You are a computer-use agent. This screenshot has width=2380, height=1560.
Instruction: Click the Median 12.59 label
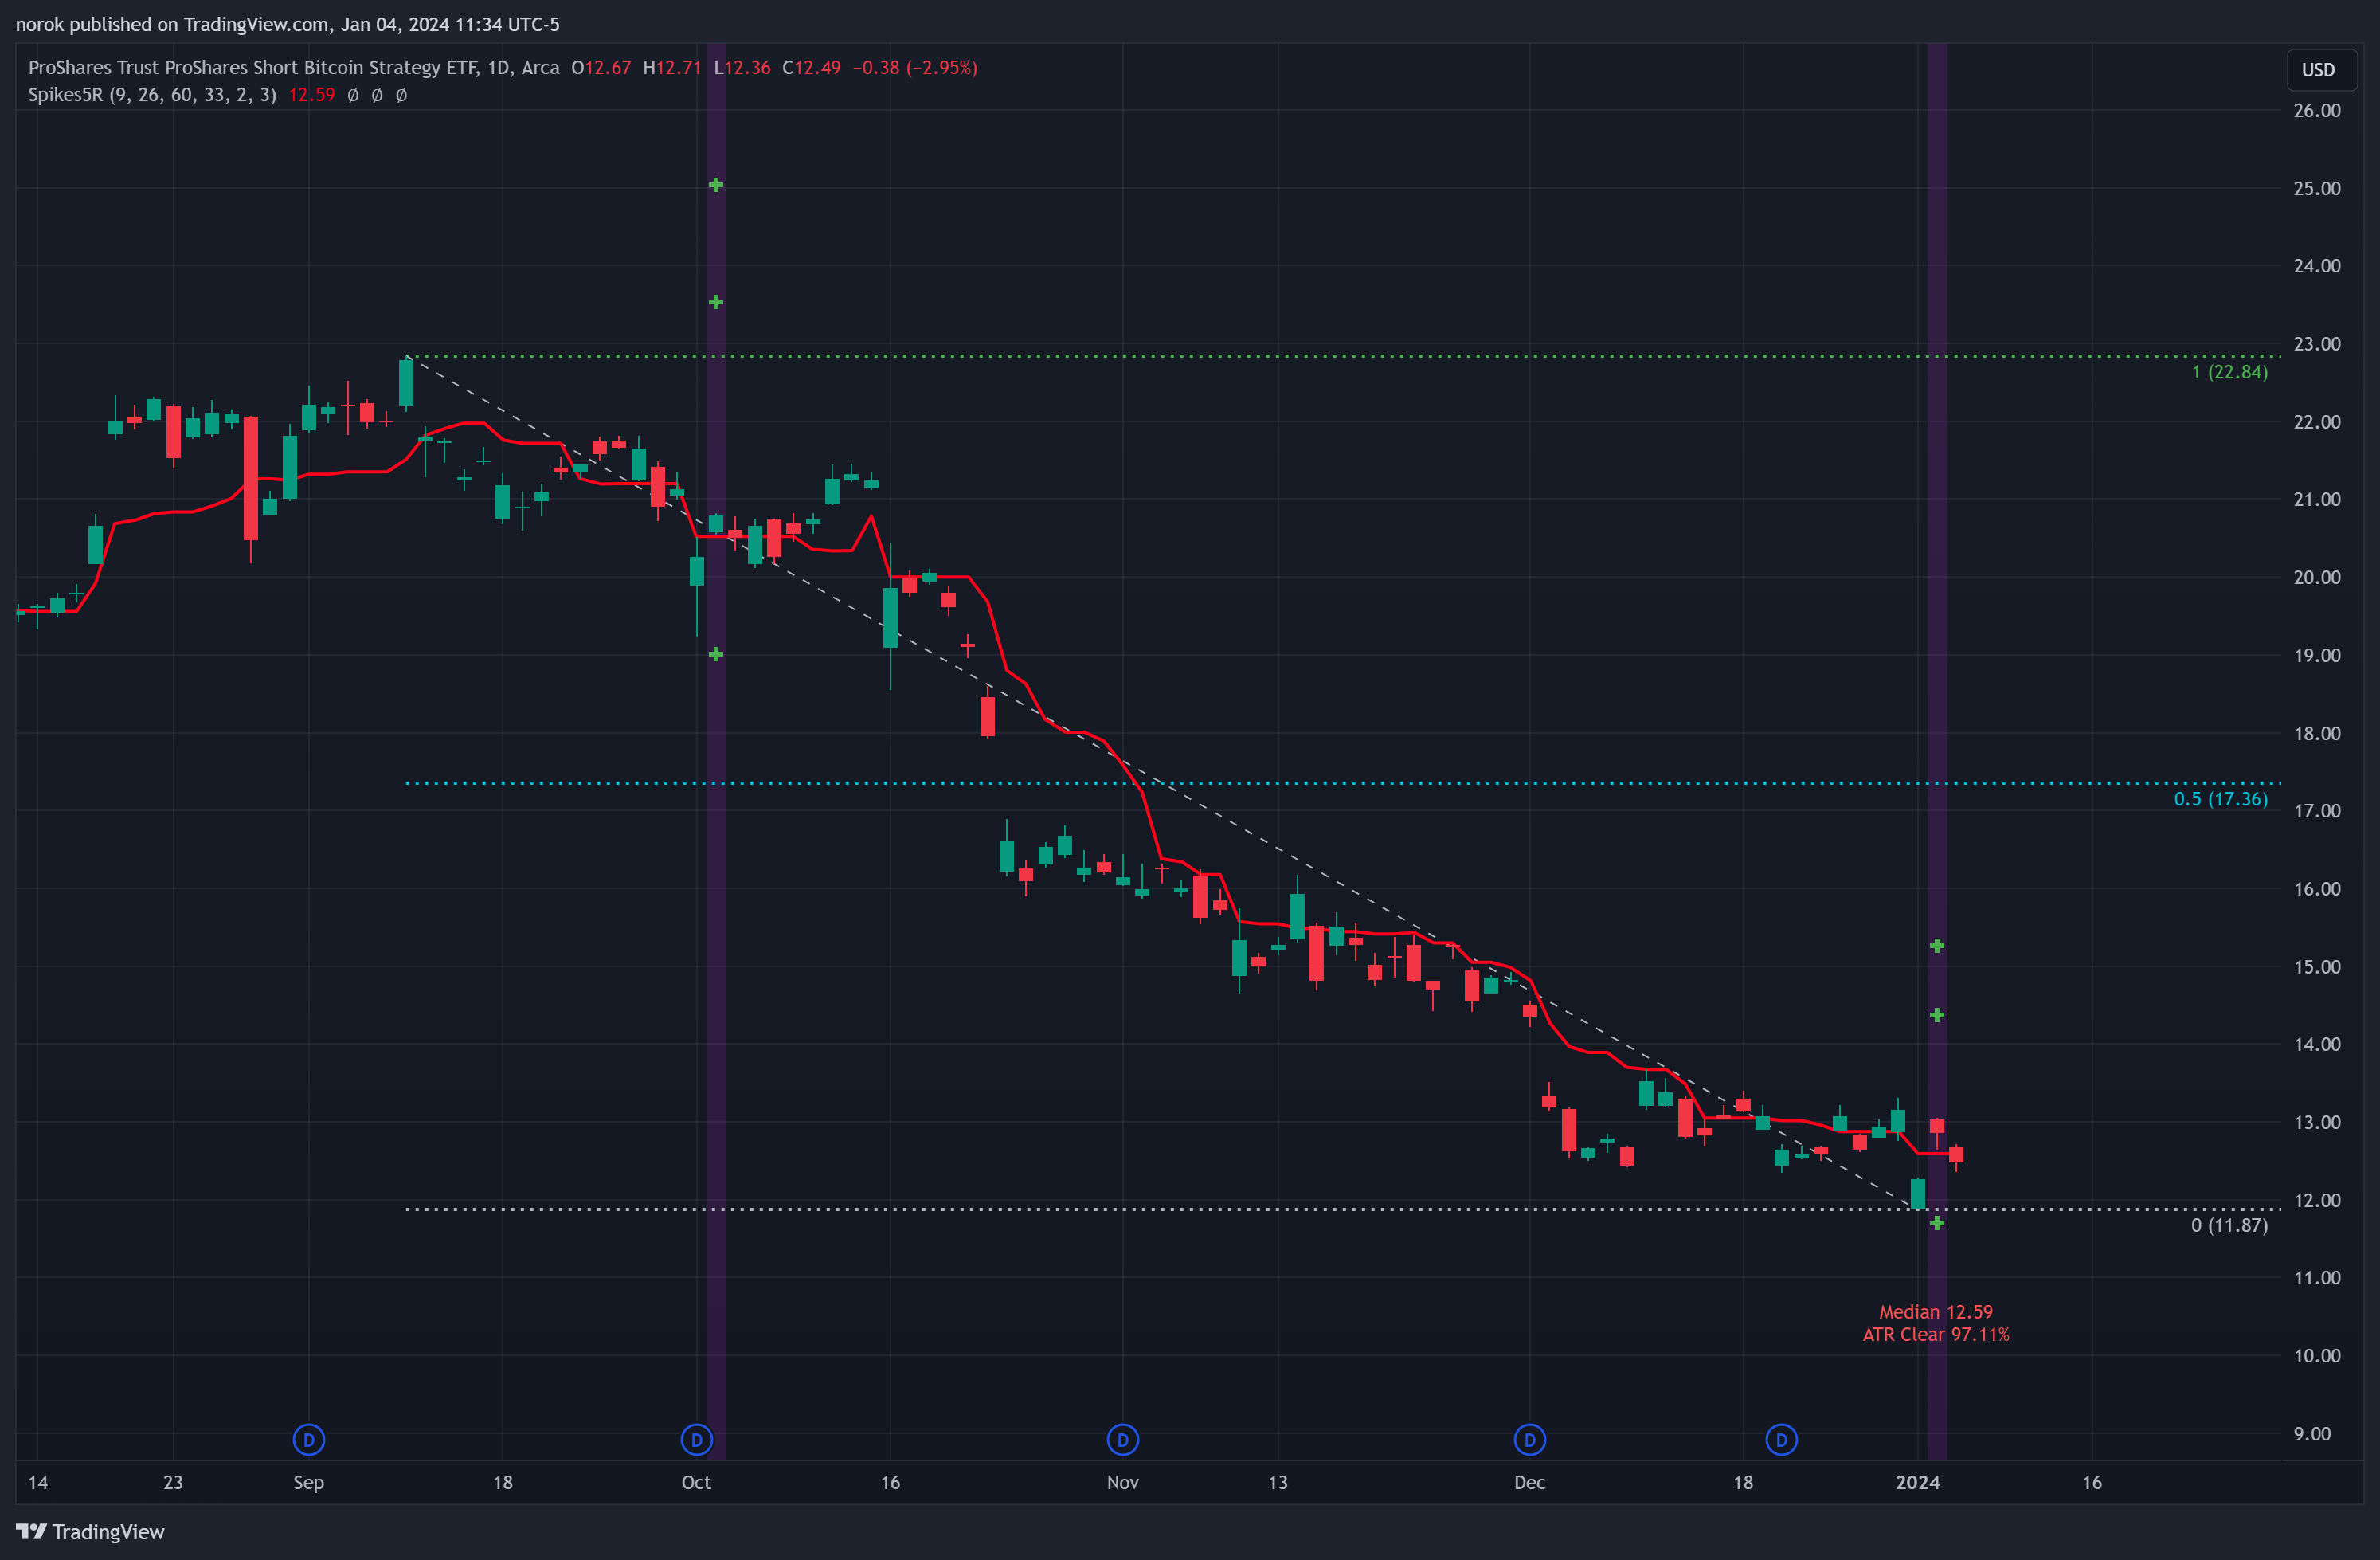click(x=1935, y=1312)
